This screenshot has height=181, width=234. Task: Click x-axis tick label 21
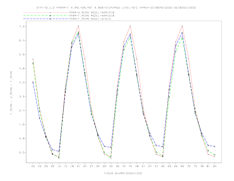(x=78, y=166)
